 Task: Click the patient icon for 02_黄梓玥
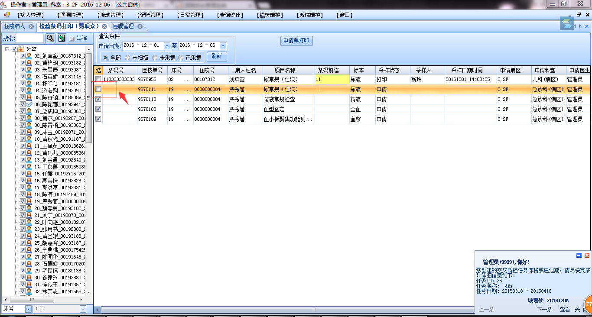point(29,63)
